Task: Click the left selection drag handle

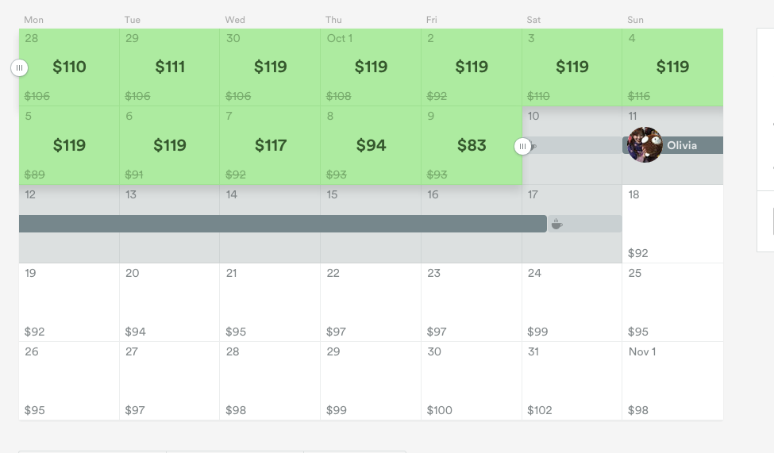Action: coord(19,67)
